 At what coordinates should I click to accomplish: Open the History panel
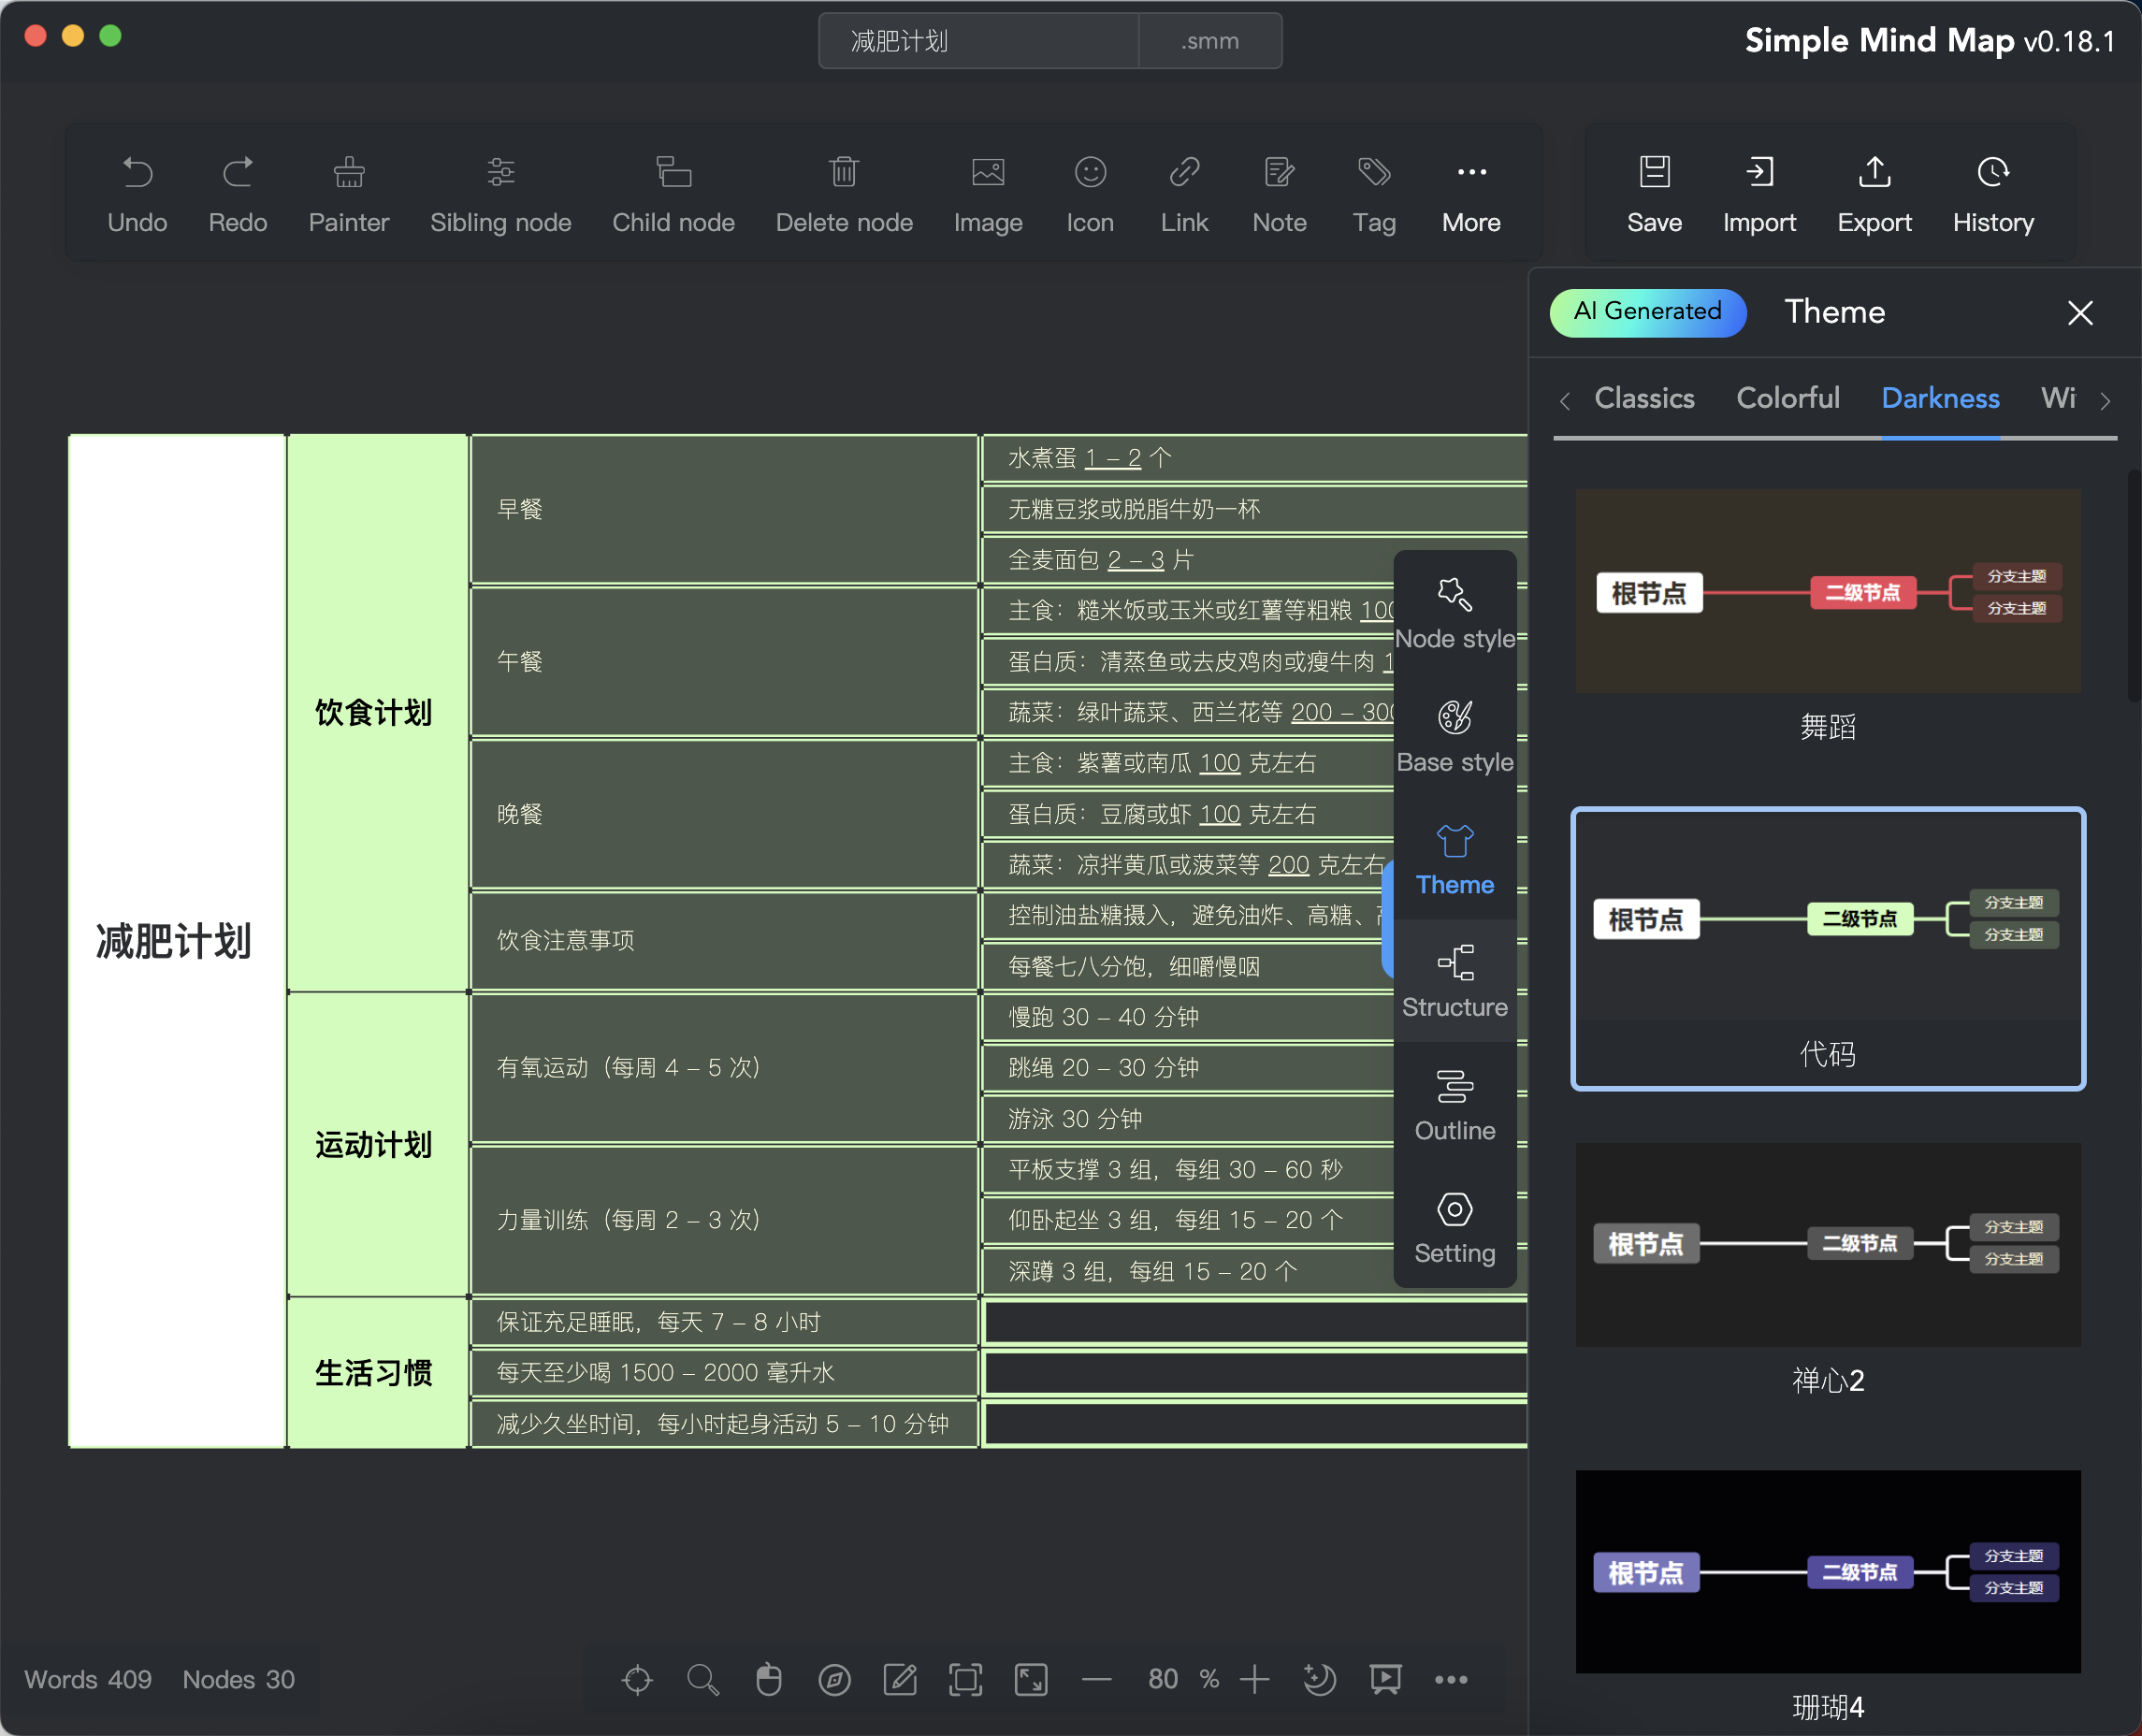point(1992,173)
